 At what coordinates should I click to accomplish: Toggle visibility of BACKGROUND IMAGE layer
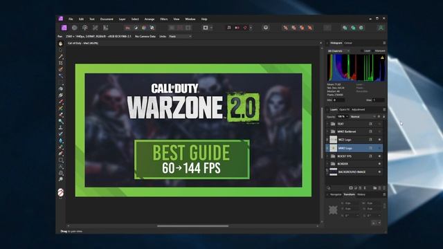[379, 172]
